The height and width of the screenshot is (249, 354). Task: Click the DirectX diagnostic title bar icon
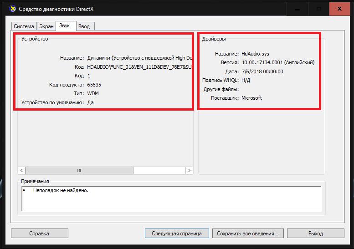pyautogui.click(x=12, y=9)
